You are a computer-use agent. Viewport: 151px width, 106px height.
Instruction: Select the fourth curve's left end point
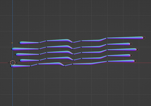click(x=19, y=61)
